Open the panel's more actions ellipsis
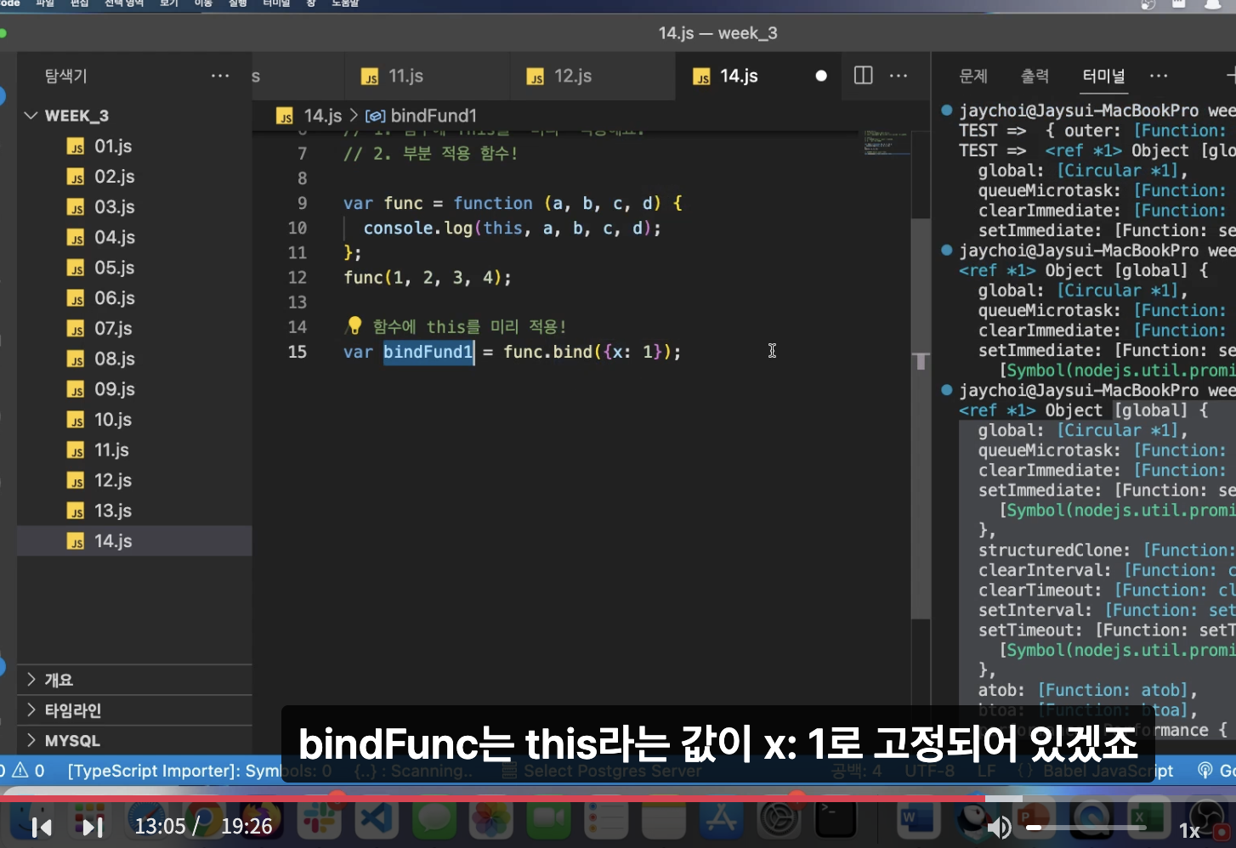The image size is (1236, 848). pyautogui.click(x=1159, y=76)
